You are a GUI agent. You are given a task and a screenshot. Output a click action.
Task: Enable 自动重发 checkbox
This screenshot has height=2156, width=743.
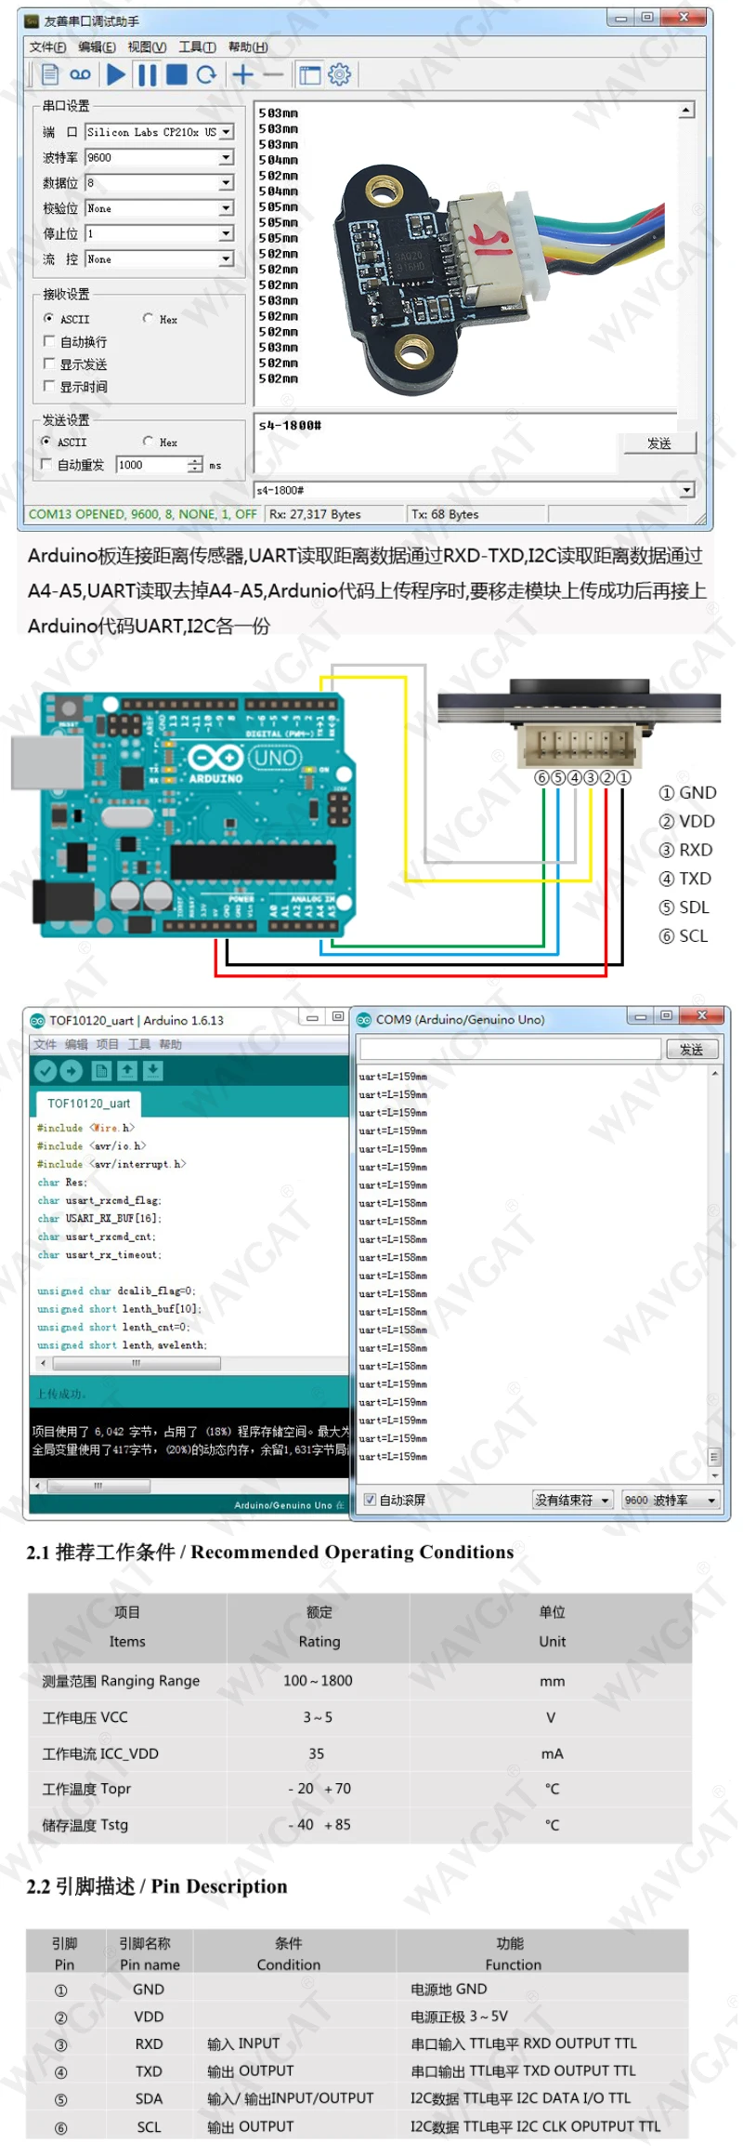(46, 464)
